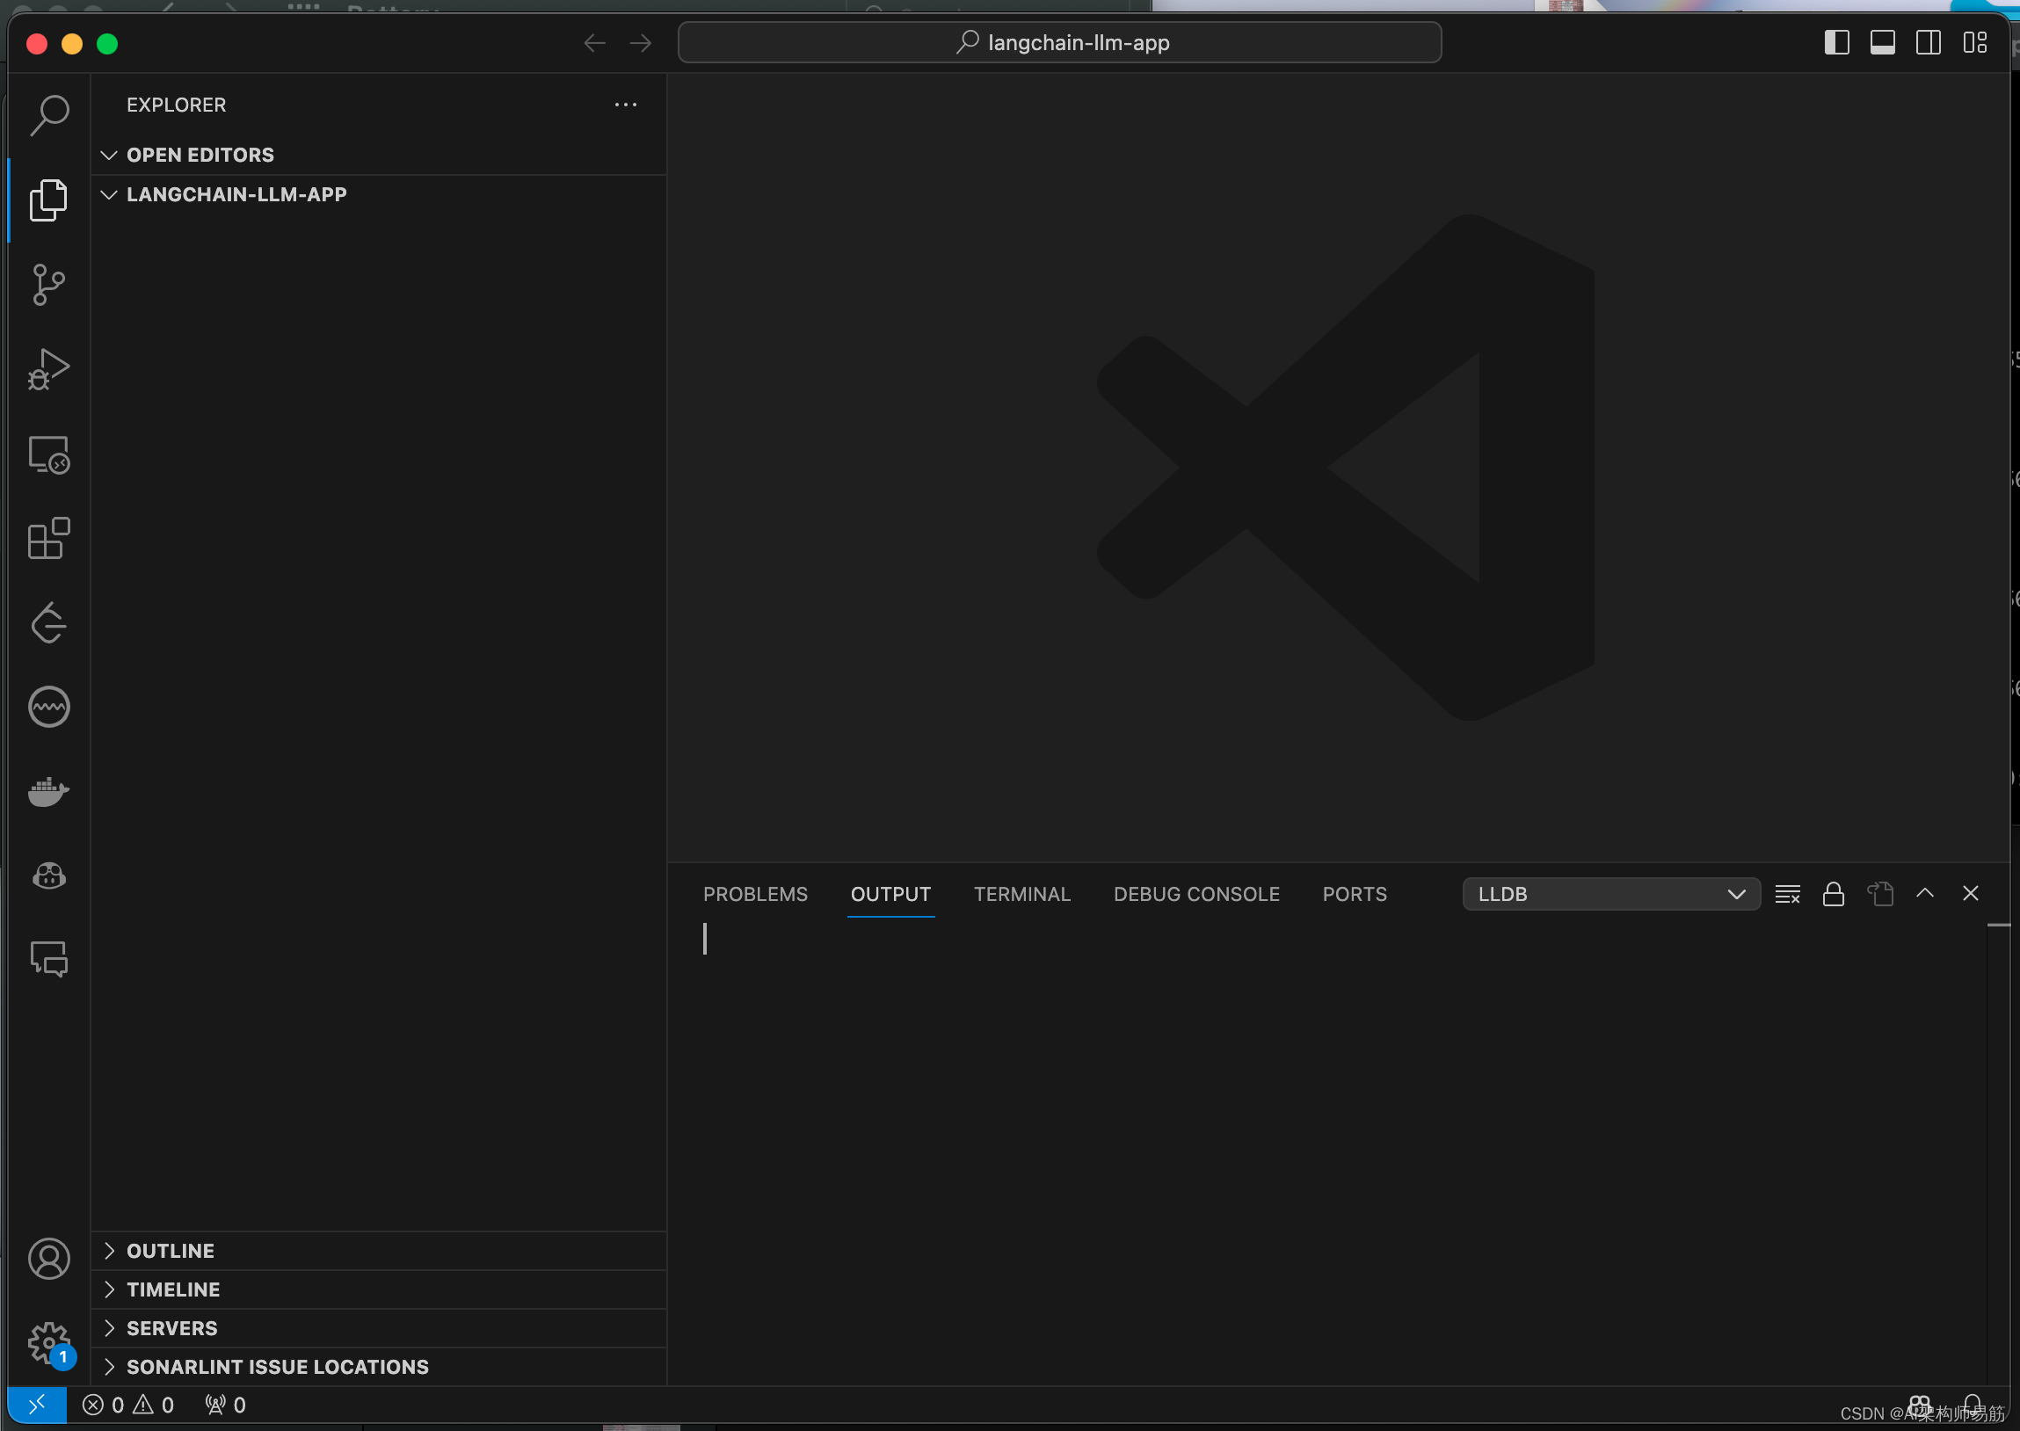The image size is (2020, 1431).
Task: Open the LLDB output channel dropdown
Action: click(1610, 893)
